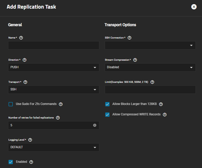Click the Name text input field

coord(54,45)
